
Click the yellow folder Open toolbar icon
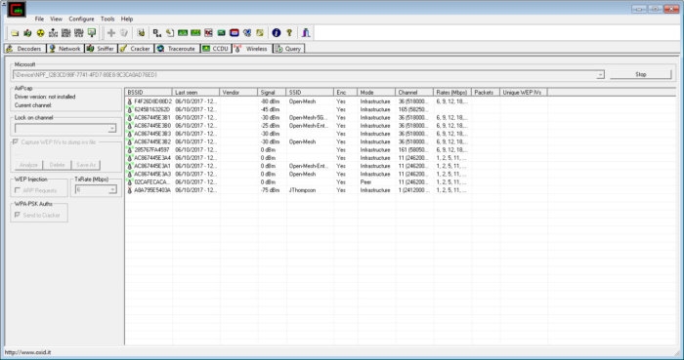[15, 32]
